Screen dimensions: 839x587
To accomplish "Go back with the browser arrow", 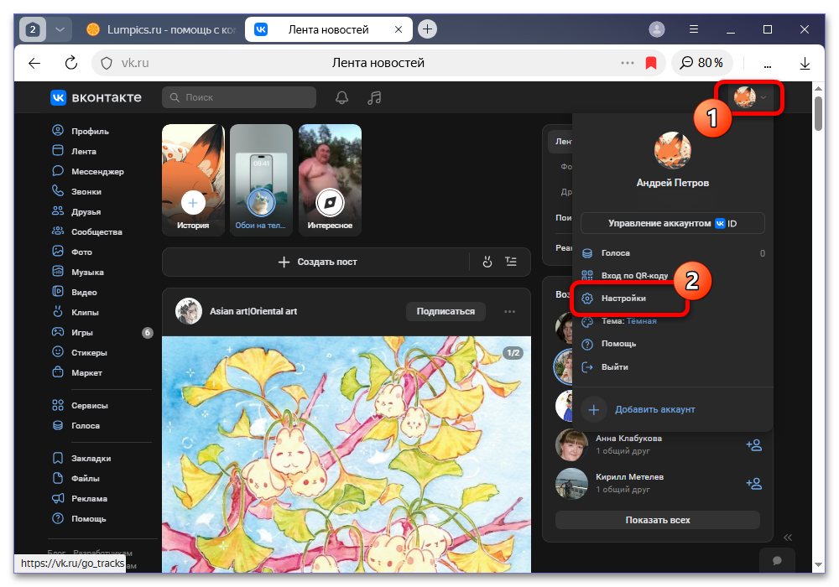I will [x=34, y=63].
